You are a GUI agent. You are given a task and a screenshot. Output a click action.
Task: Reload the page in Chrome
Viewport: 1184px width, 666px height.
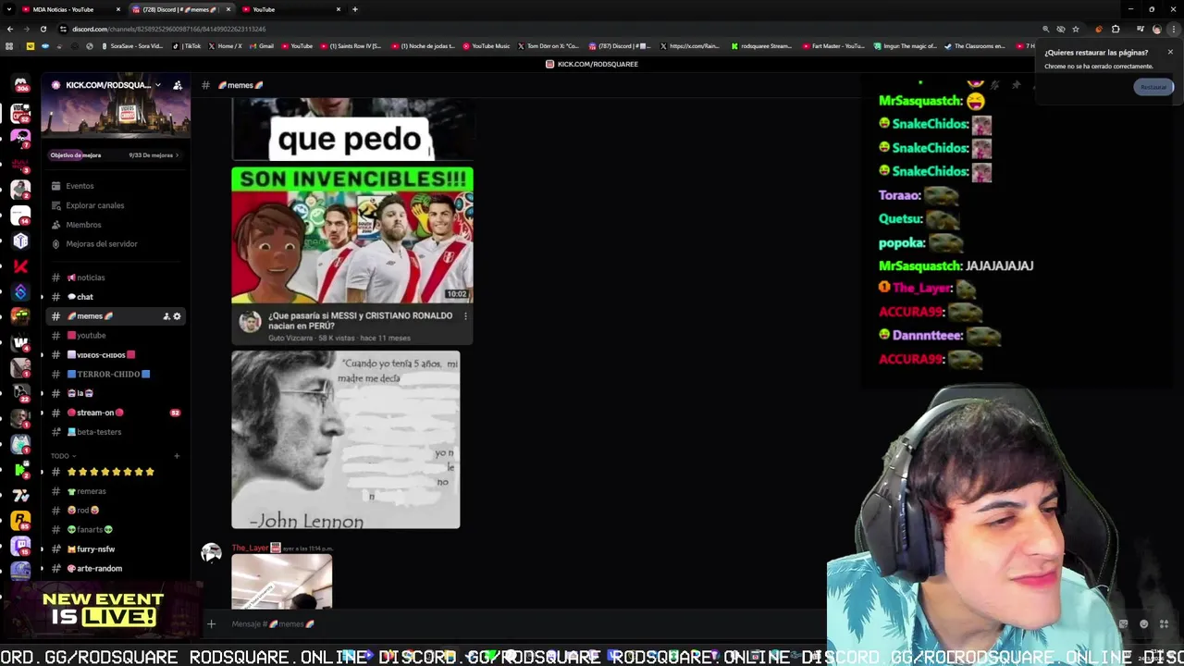point(43,29)
